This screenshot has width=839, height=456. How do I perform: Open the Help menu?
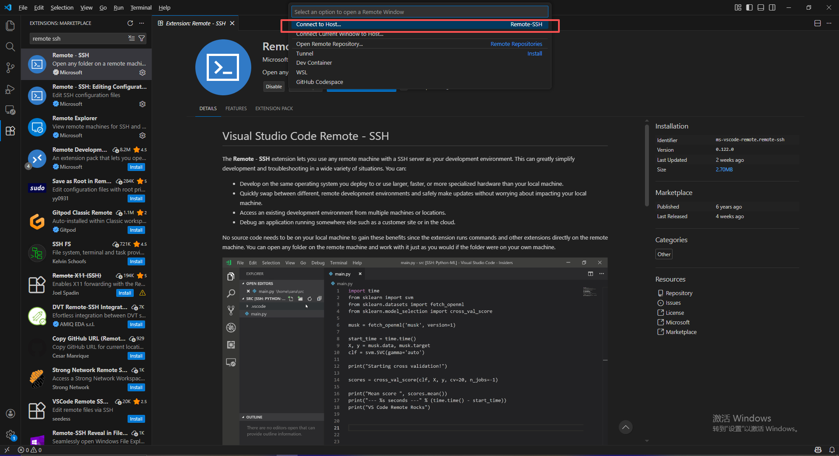(164, 7)
